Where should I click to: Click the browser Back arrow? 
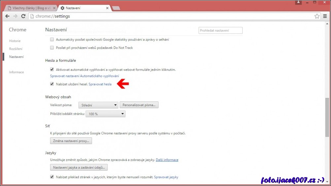pos(7,16)
